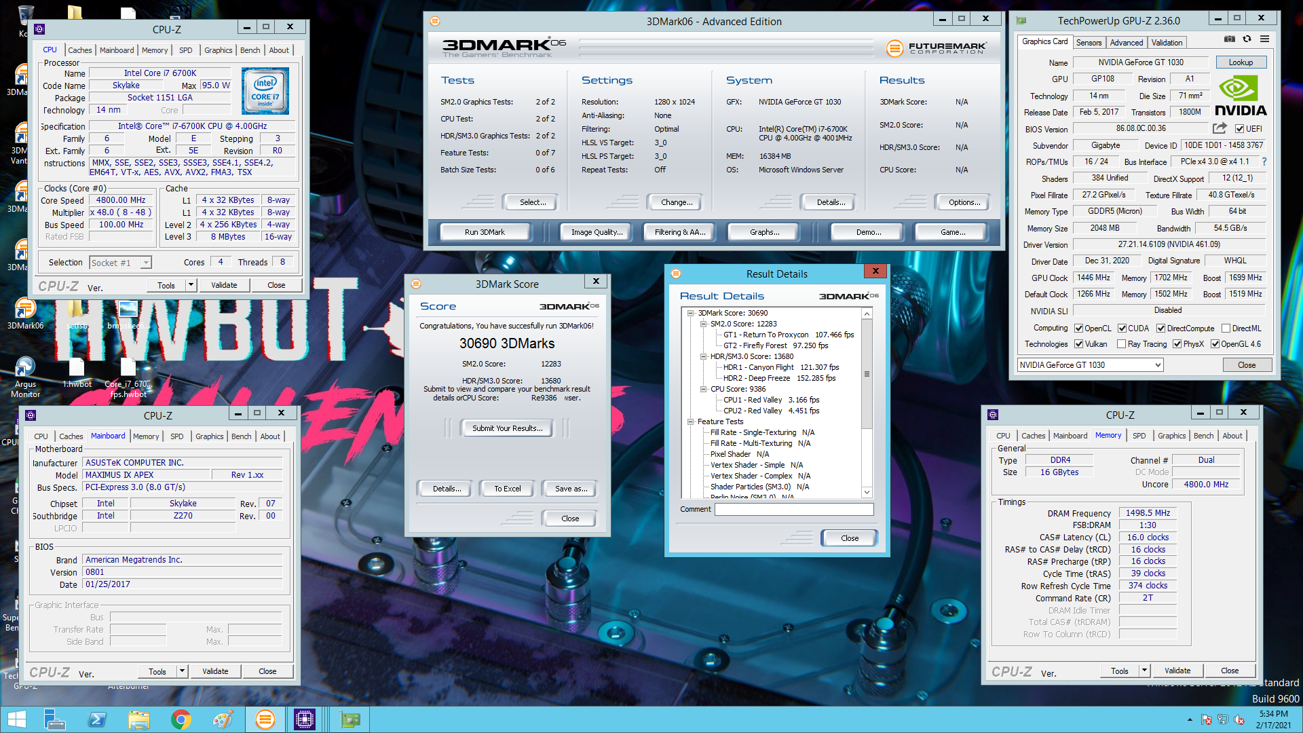Click the NVIDIA logo in GPU-Z
The image size is (1303, 733).
point(1240,96)
